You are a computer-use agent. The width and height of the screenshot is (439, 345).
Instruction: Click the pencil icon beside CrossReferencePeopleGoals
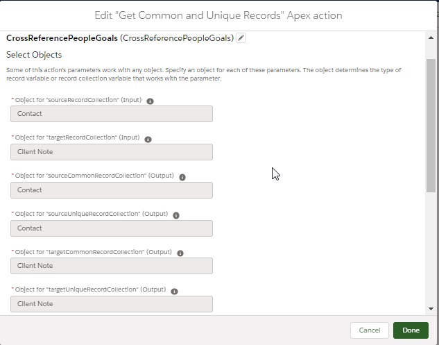pyautogui.click(x=241, y=38)
